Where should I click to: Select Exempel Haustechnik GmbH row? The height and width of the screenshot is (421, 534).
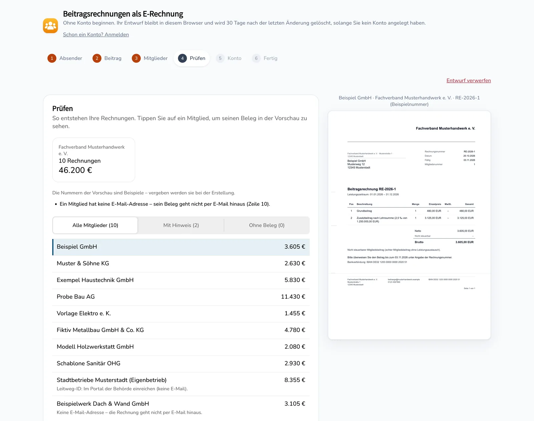[181, 280]
